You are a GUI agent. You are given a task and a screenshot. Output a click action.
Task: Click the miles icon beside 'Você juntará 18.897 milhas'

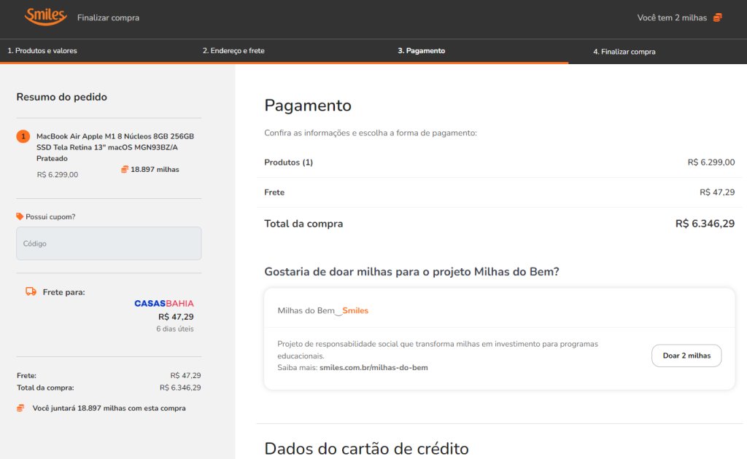tap(20, 408)
